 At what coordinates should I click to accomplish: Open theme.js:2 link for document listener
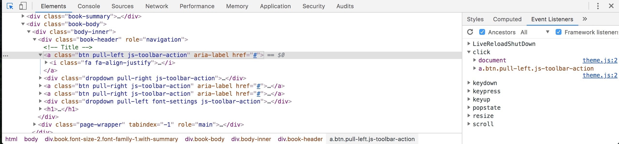[600, 60]
